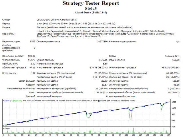Image resolution: width=183 pixels, height=137 pixels.
Task: Click the consecutive losses value '2 (-117.88)'
Action: coord(174,88)
